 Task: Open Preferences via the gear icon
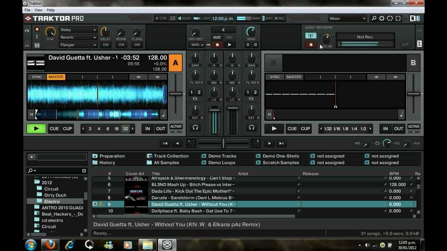click(x=382, y=18)
